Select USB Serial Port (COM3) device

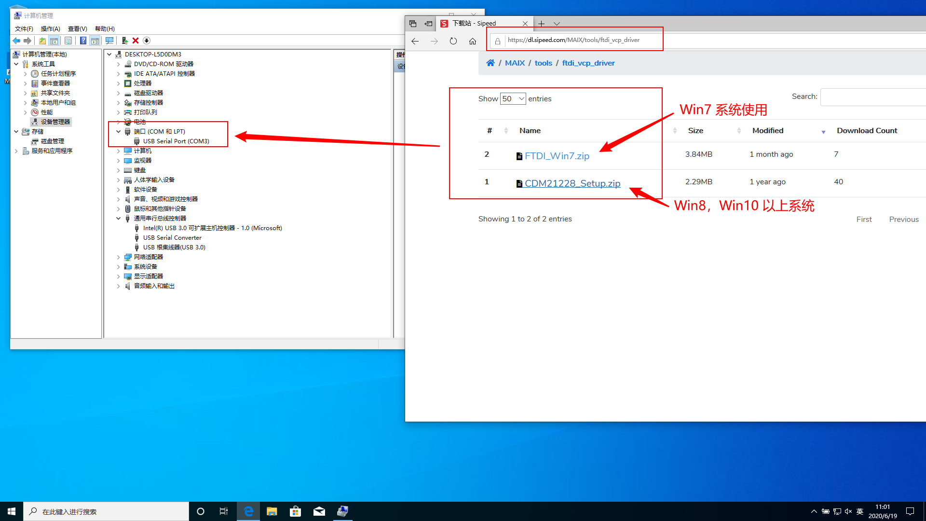click(x=176, y=141)
